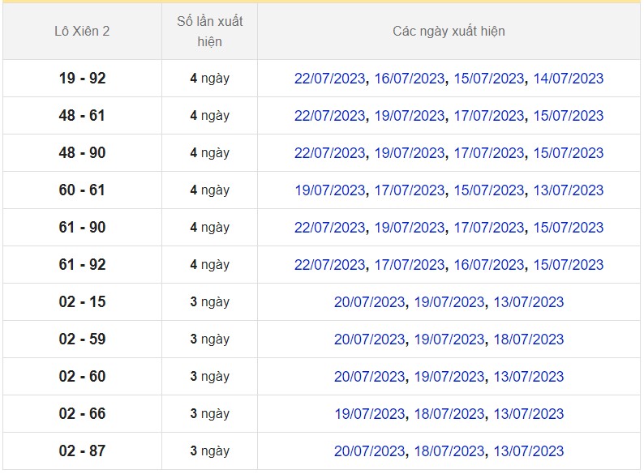Click 19/07/2023 link in row 02 - 66
Viewport: 644px width, 474px height.
click(369, 414)
